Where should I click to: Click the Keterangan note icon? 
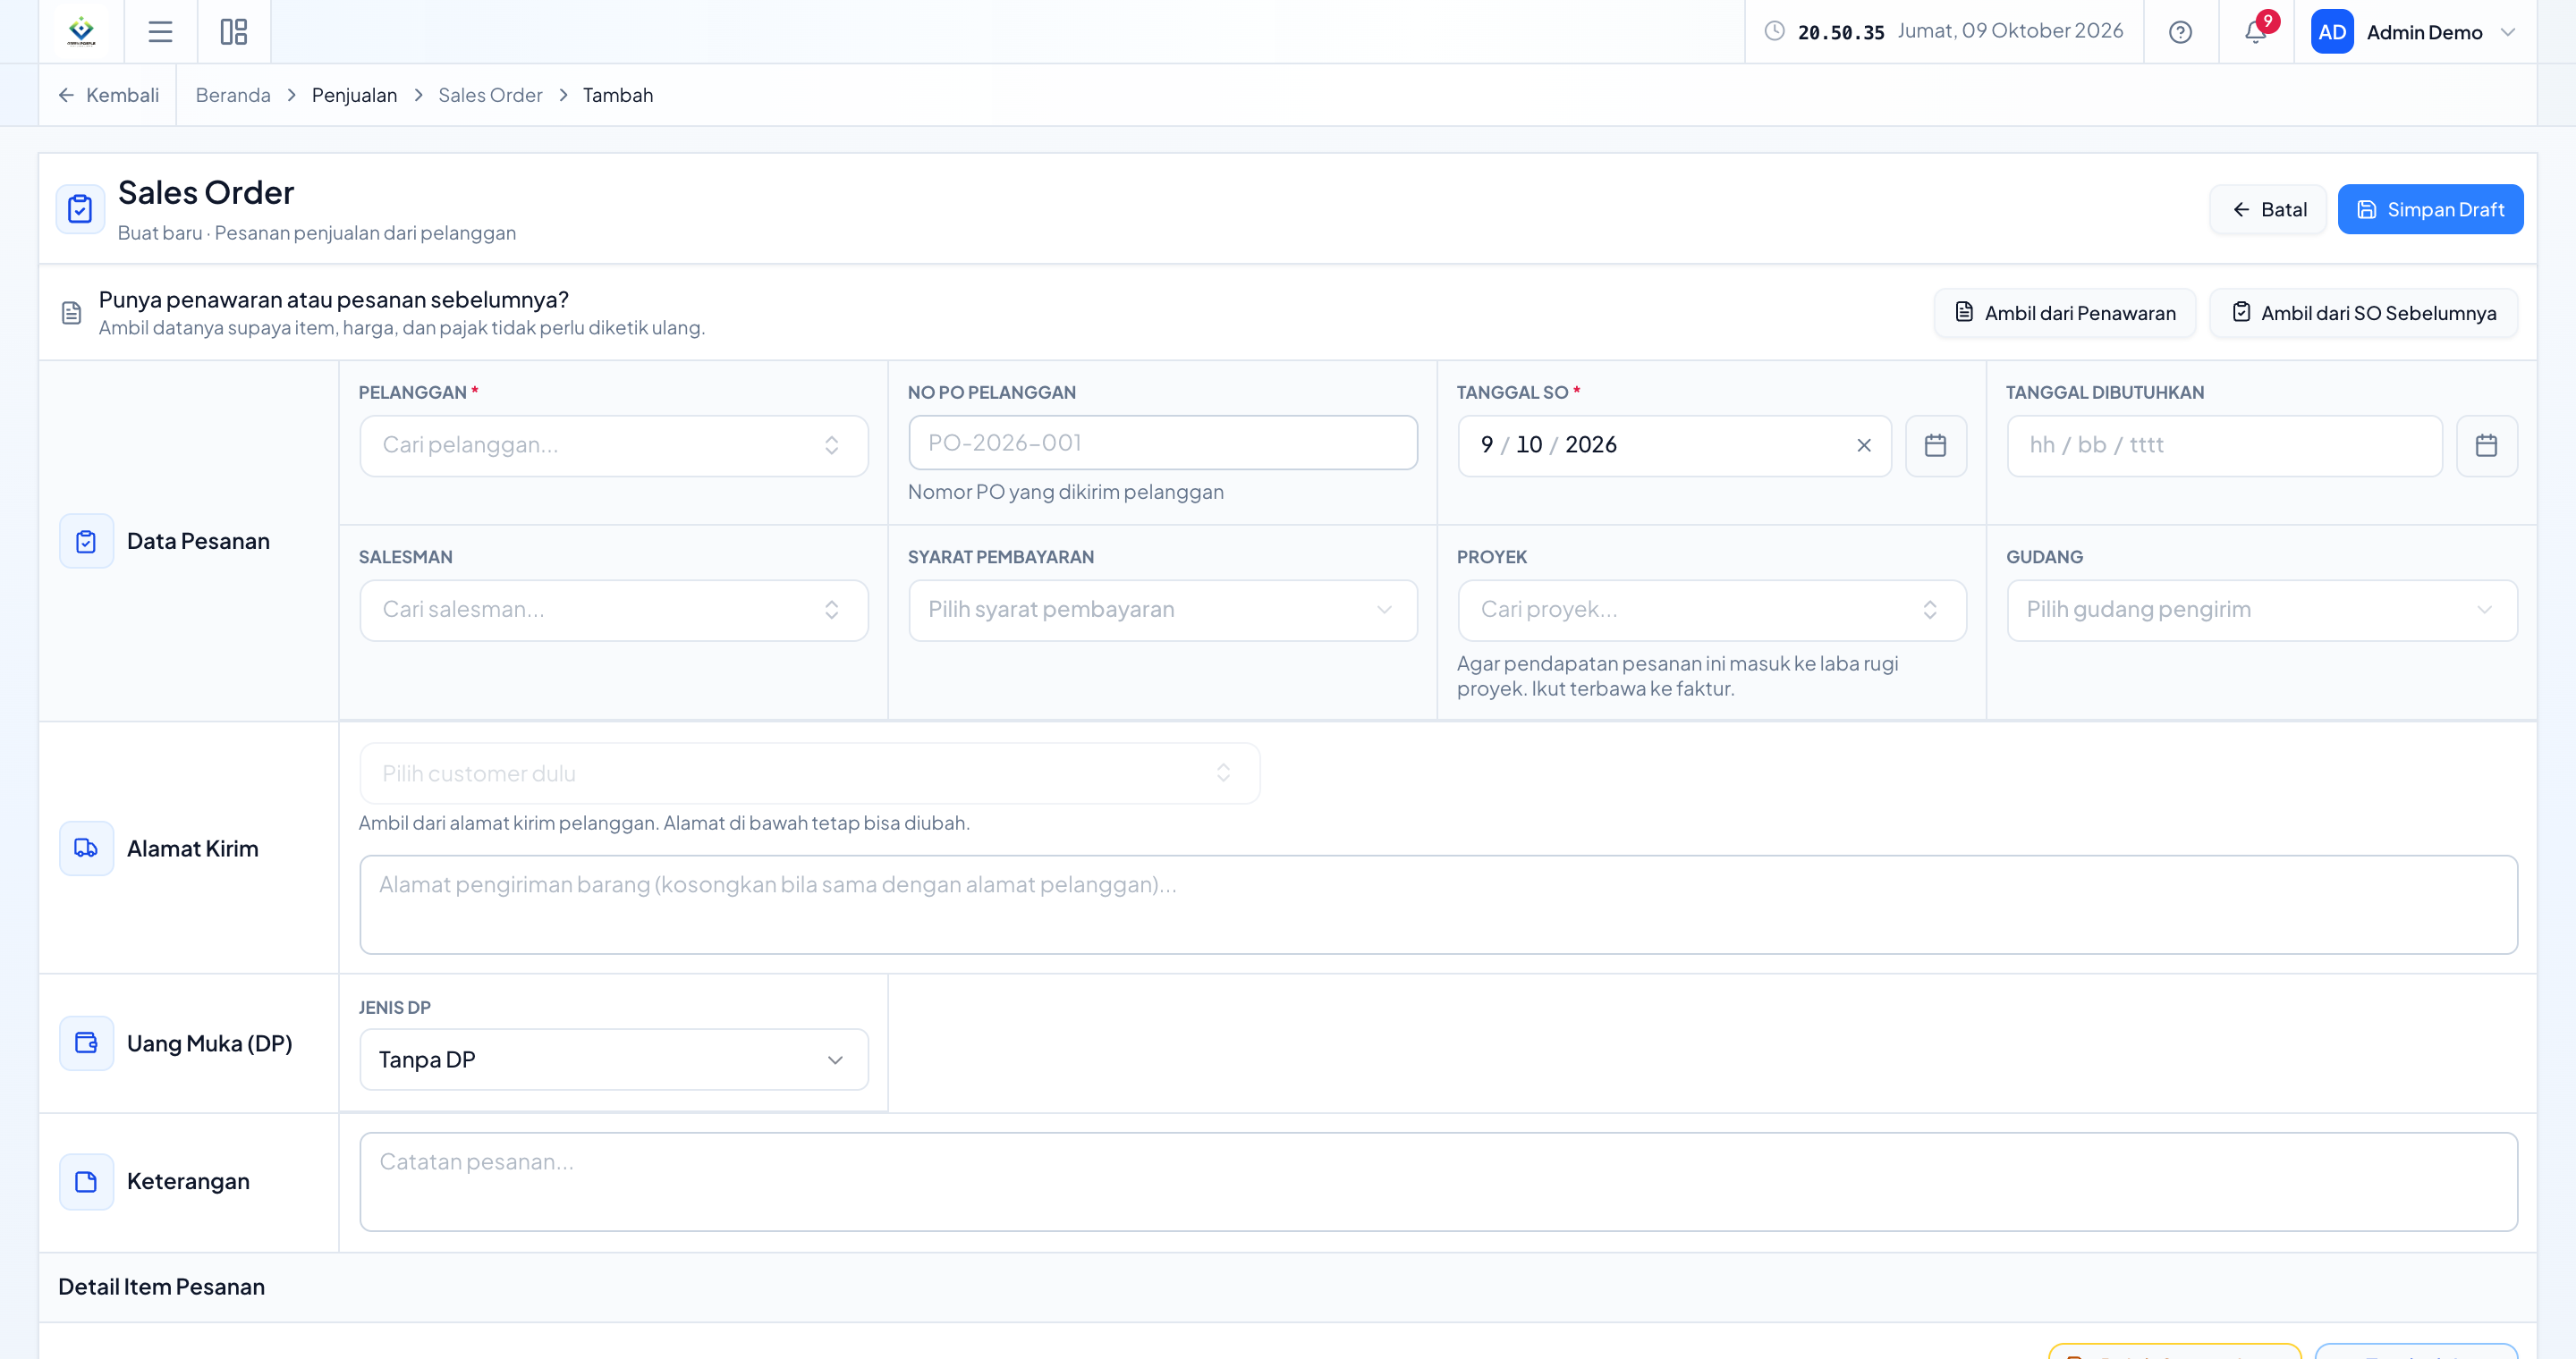86,1182
